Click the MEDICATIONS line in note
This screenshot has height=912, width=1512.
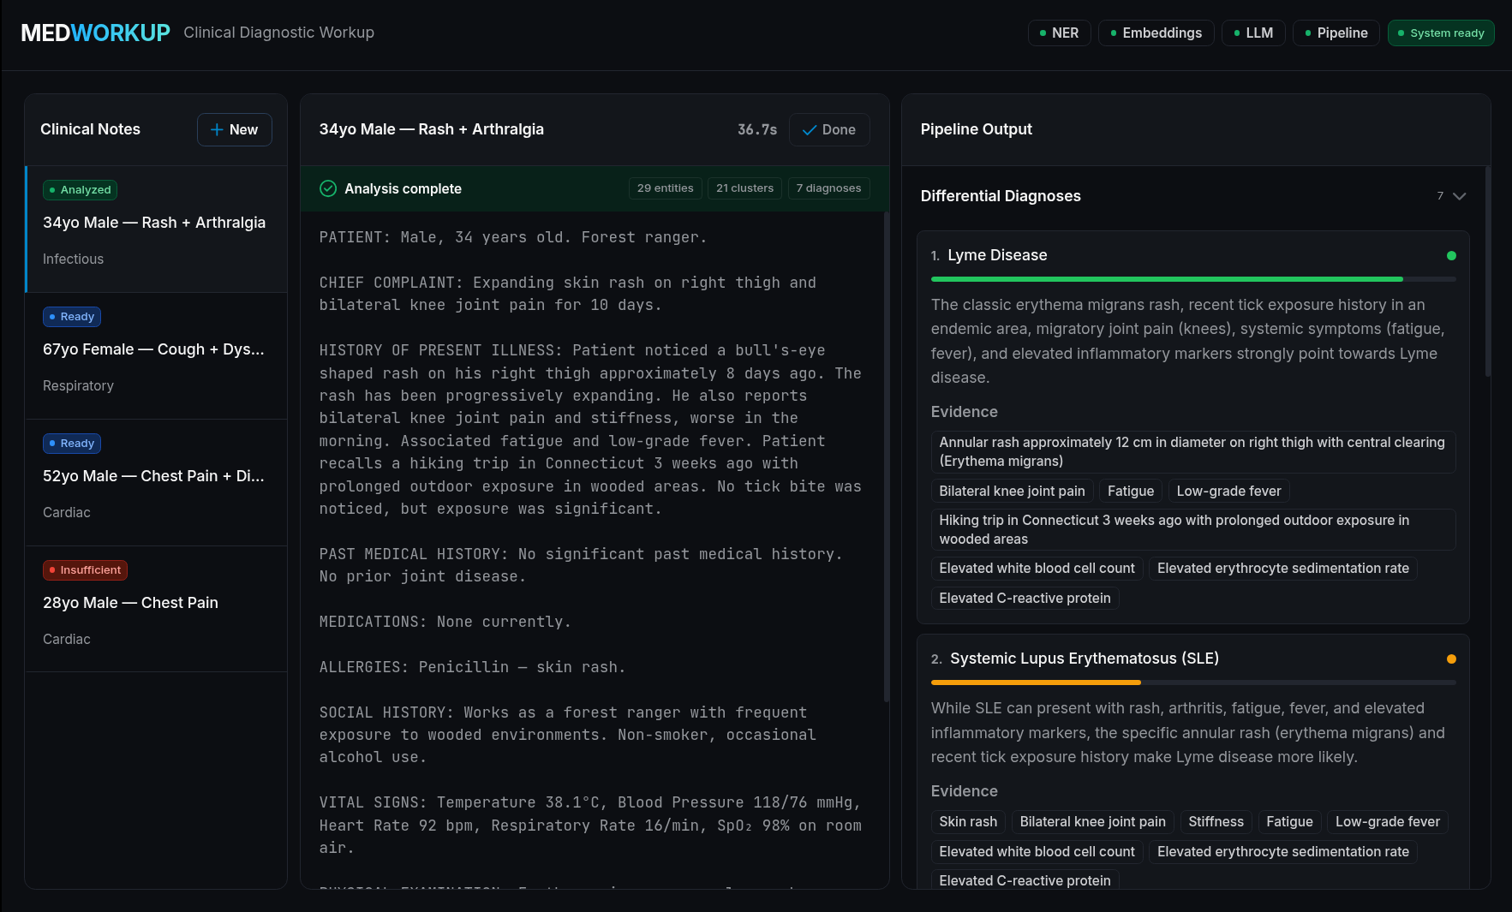click(x=445, y=622)
